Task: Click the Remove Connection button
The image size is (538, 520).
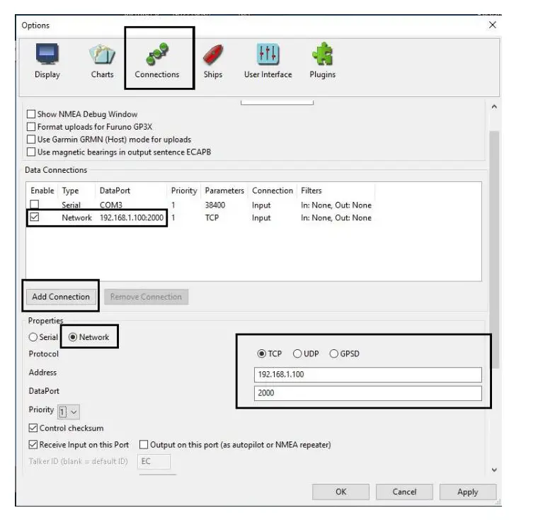Action: click(x=146, y=297)
